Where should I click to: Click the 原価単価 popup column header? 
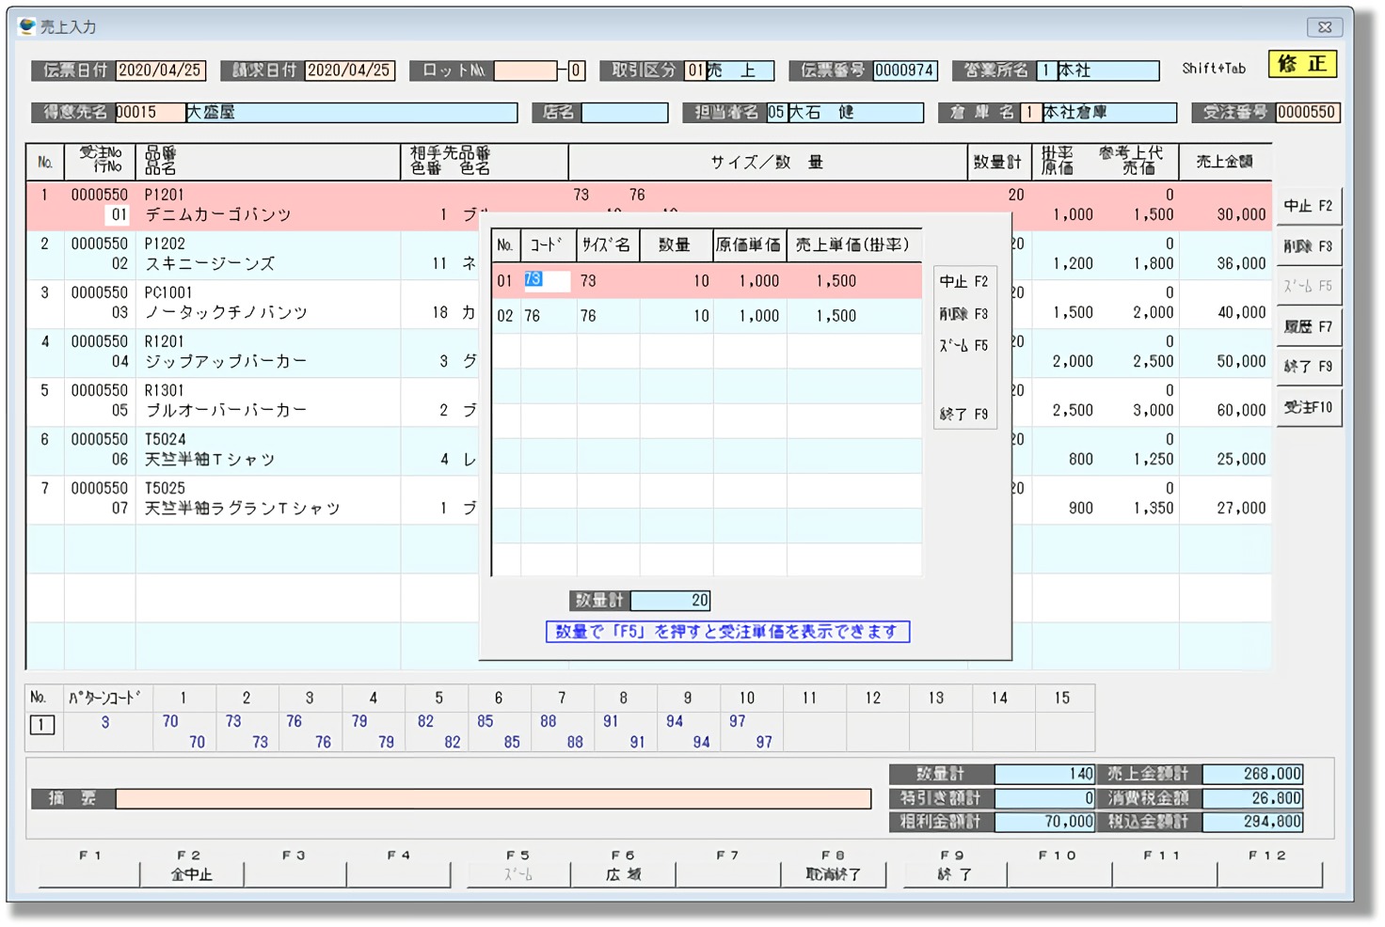748,245
